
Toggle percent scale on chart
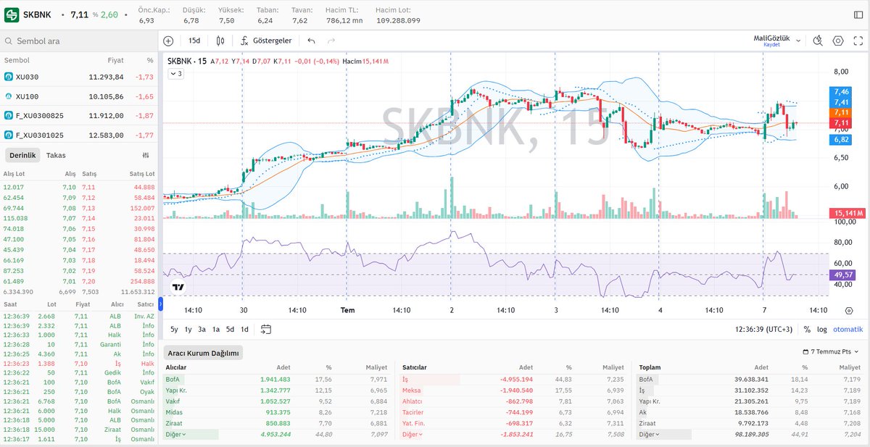pos(807,329)
